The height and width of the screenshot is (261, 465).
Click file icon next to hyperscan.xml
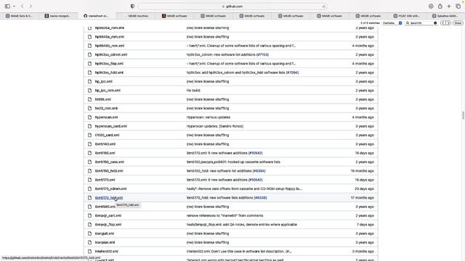[89, 117]
